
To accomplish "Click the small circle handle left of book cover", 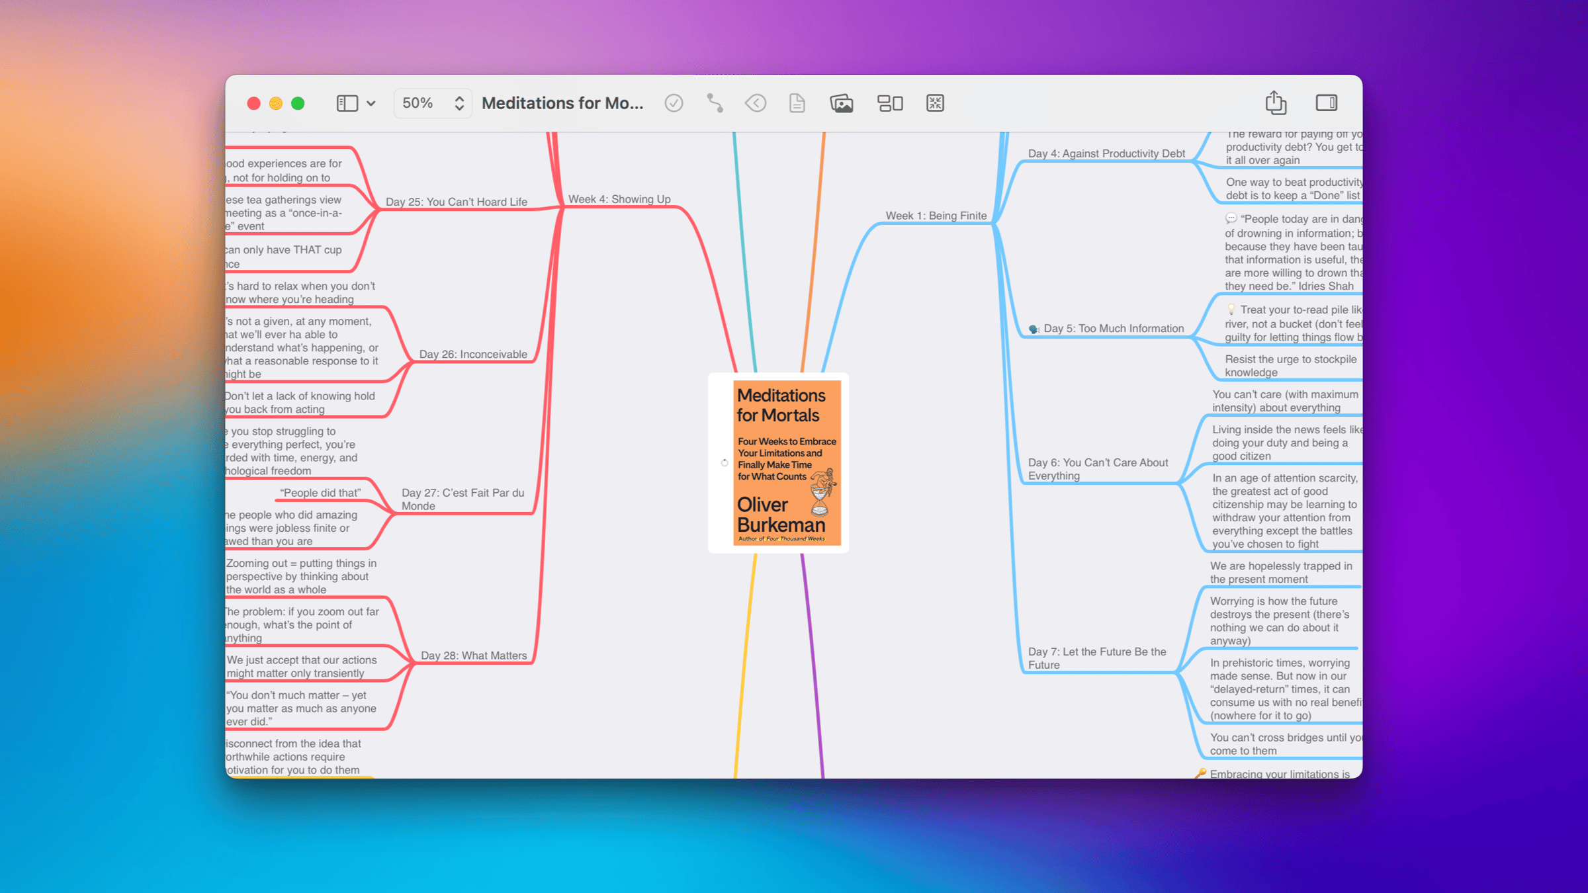I will coord(725,462).
